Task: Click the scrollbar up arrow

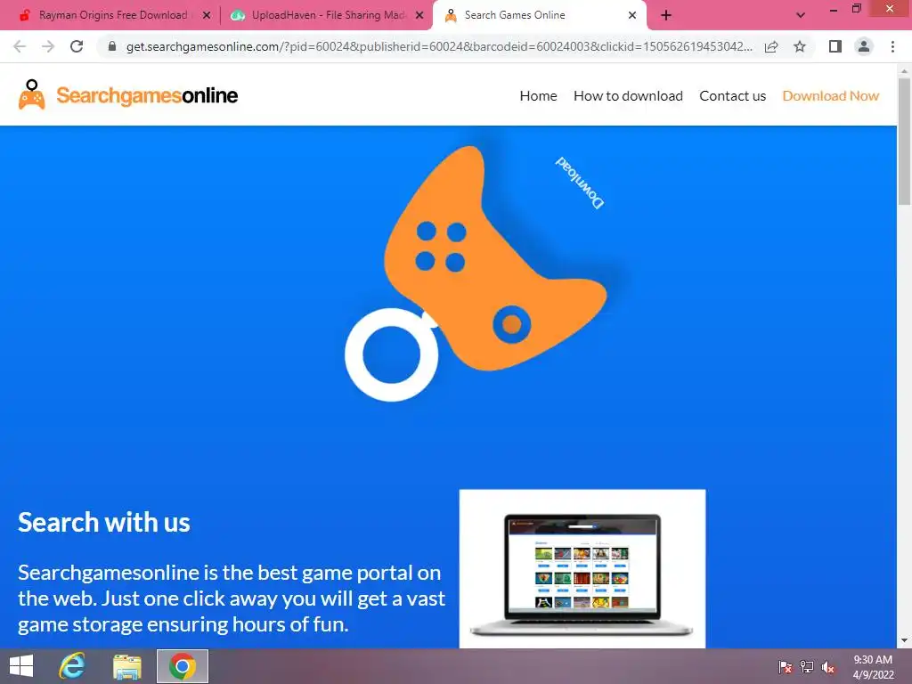Action: 904,71
